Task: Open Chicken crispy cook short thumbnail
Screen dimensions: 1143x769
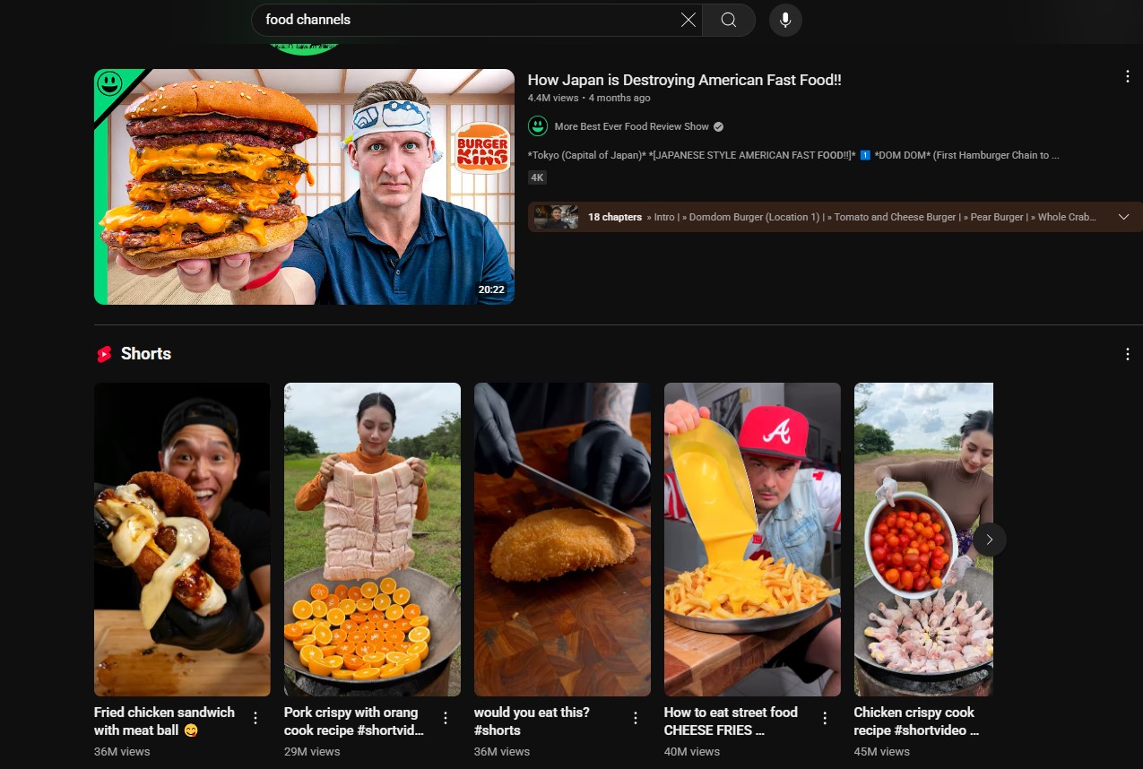Action: (x=923, y=540)
